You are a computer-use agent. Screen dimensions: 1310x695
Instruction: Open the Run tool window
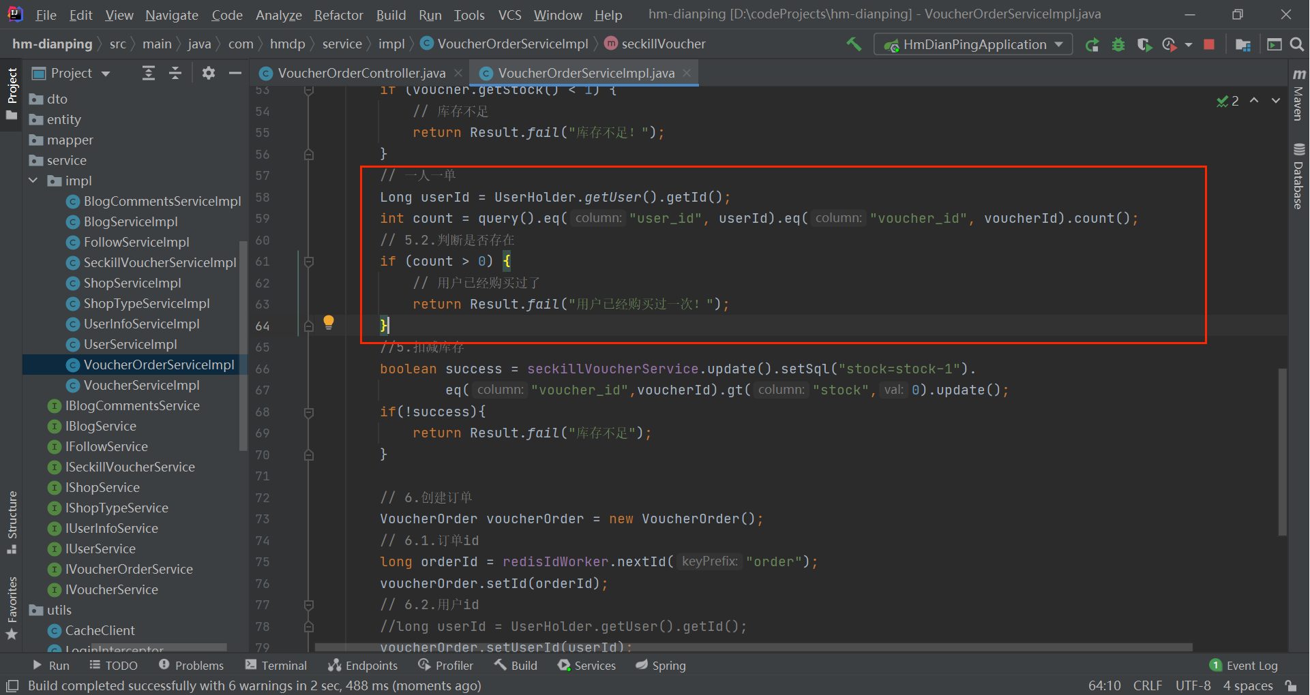pos(51,666)
